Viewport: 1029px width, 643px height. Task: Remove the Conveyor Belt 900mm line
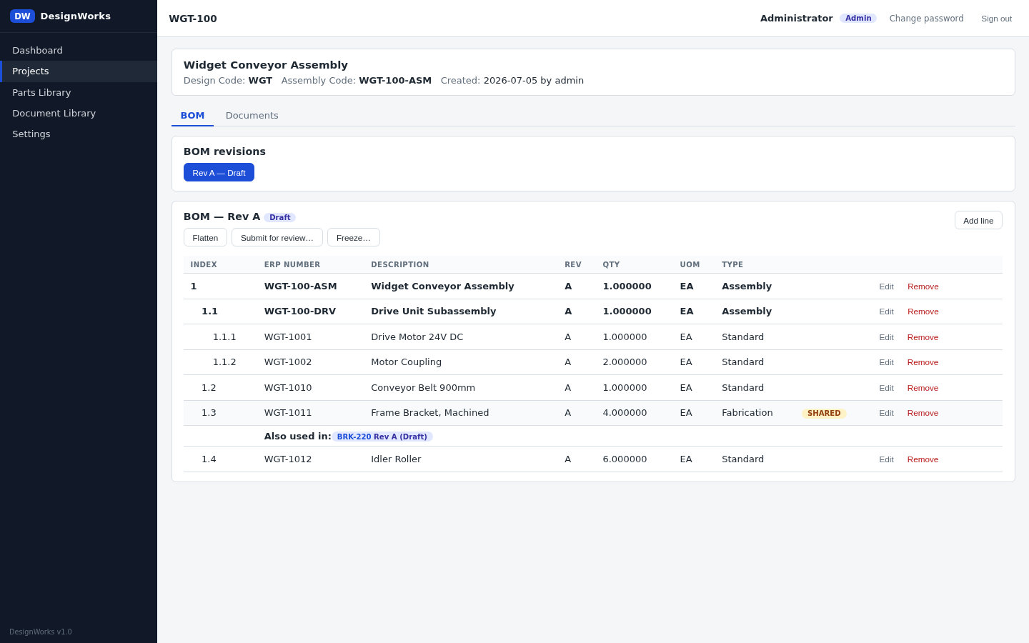click(923, 388)
